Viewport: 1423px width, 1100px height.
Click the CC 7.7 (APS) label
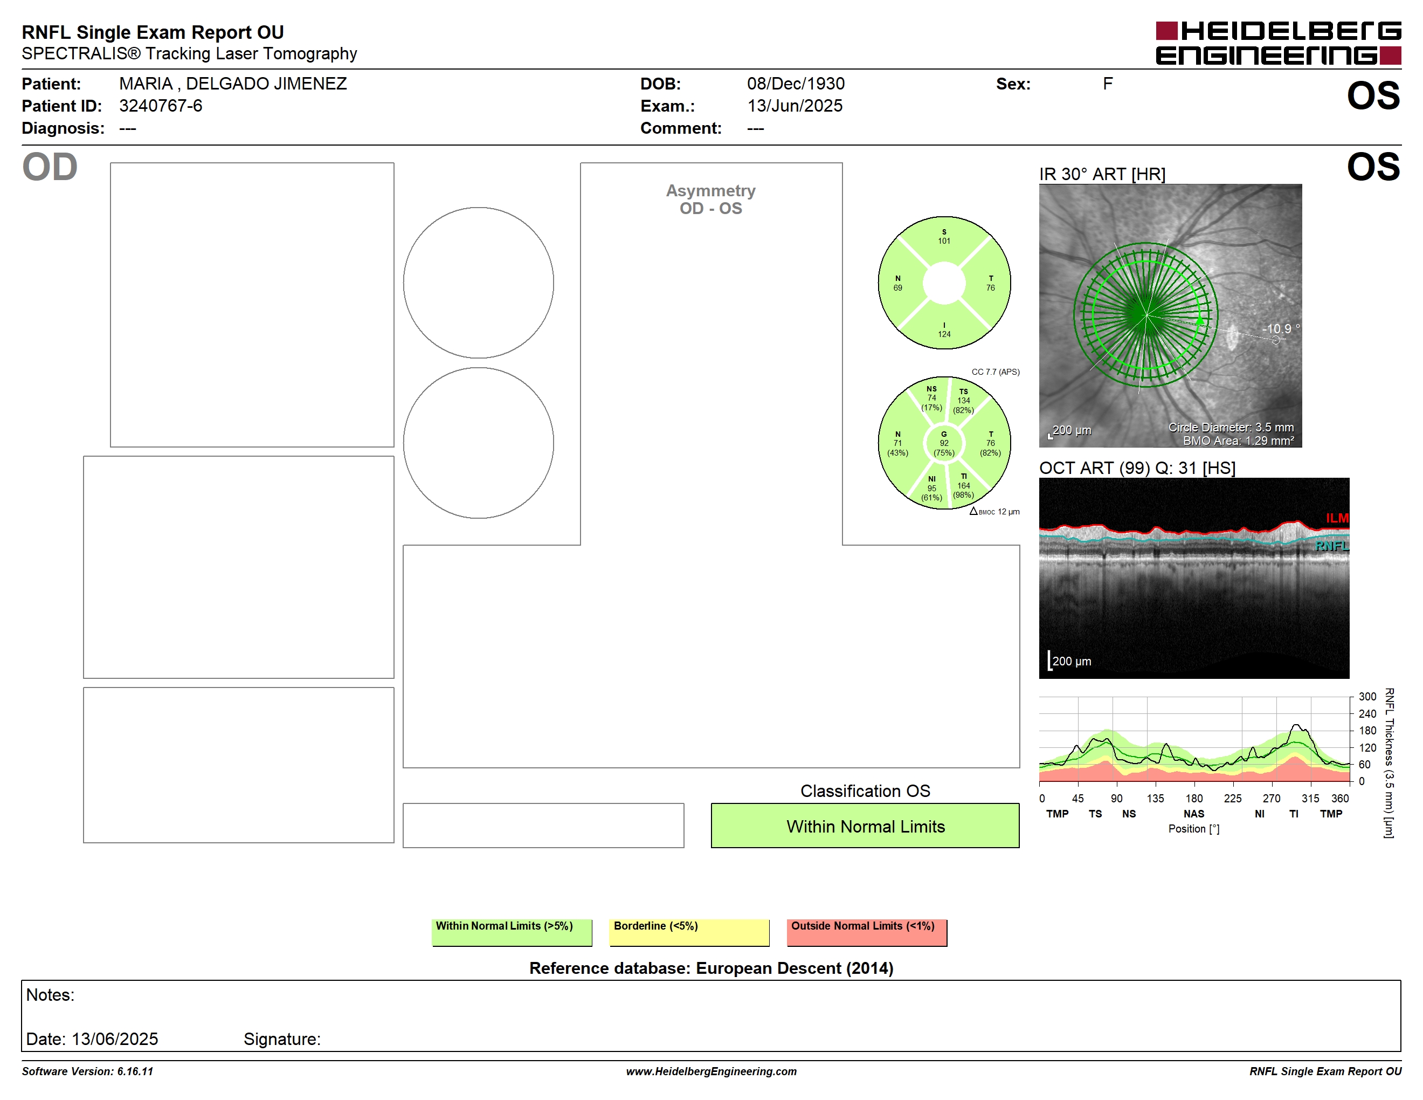coord(996,372)
